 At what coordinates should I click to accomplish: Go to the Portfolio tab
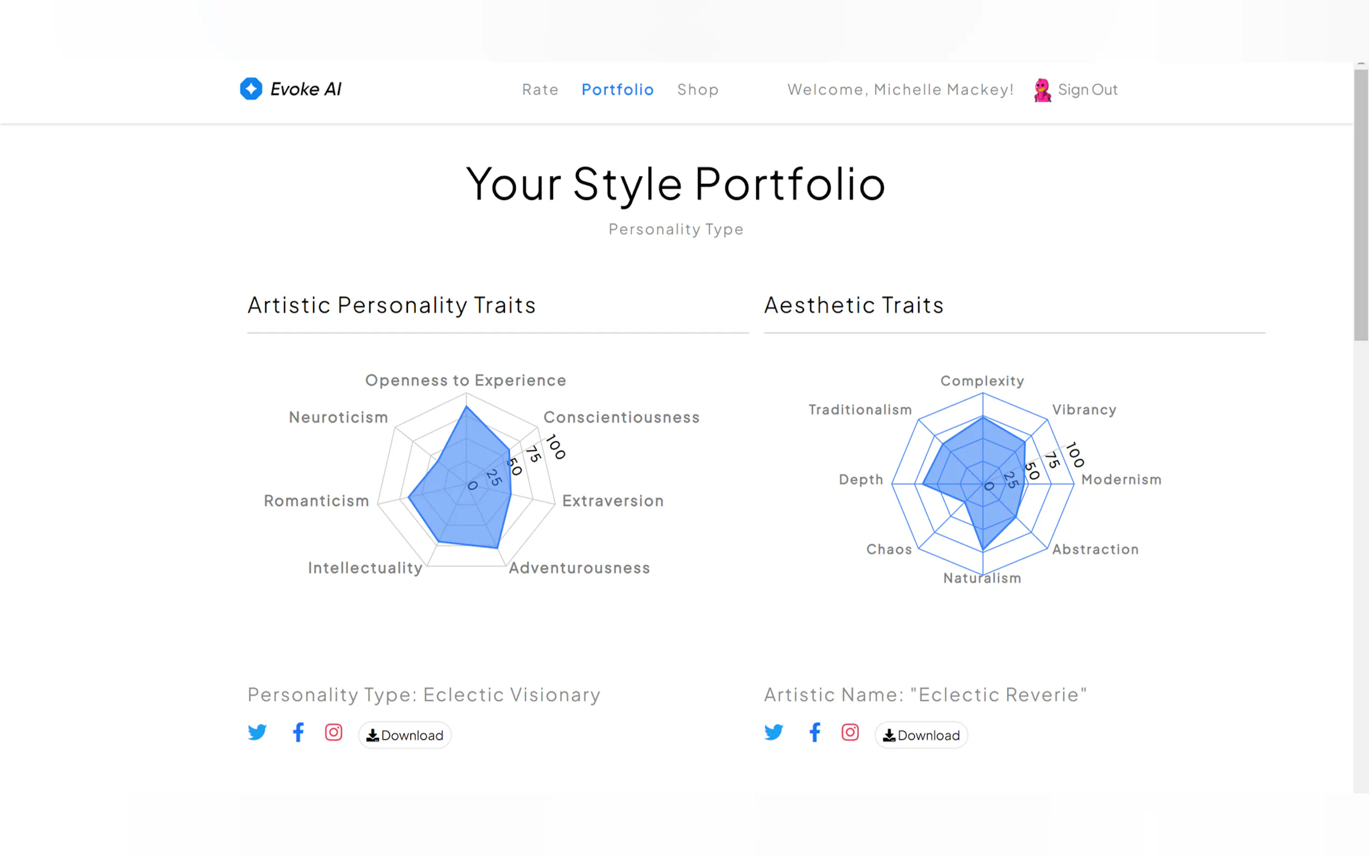pyautogui.click(x=618, y=89)
